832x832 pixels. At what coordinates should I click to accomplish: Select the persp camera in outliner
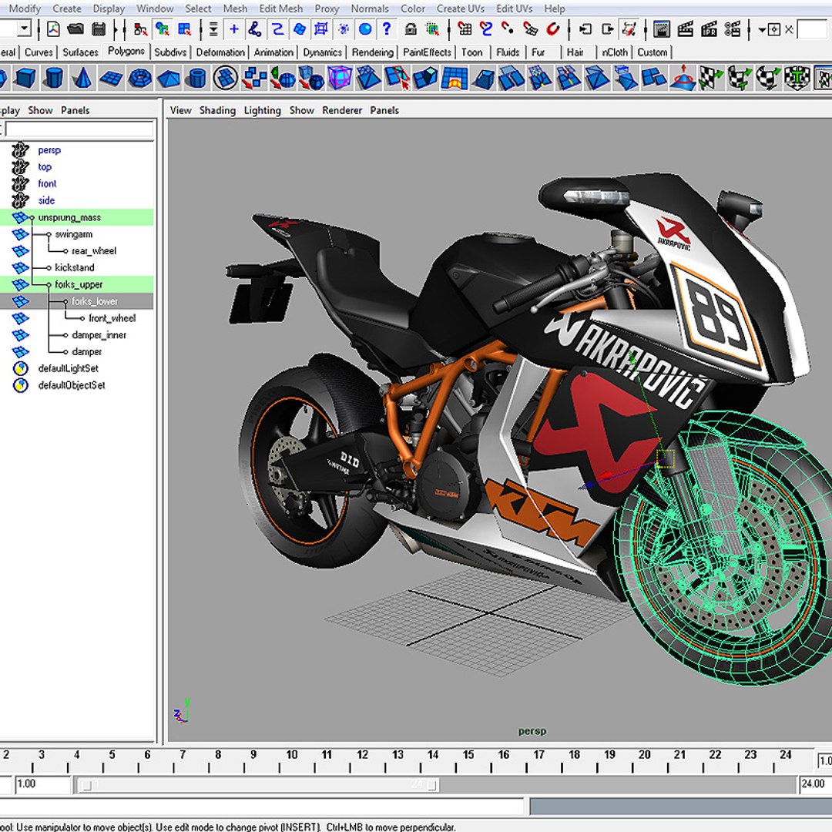pos(49,150)
